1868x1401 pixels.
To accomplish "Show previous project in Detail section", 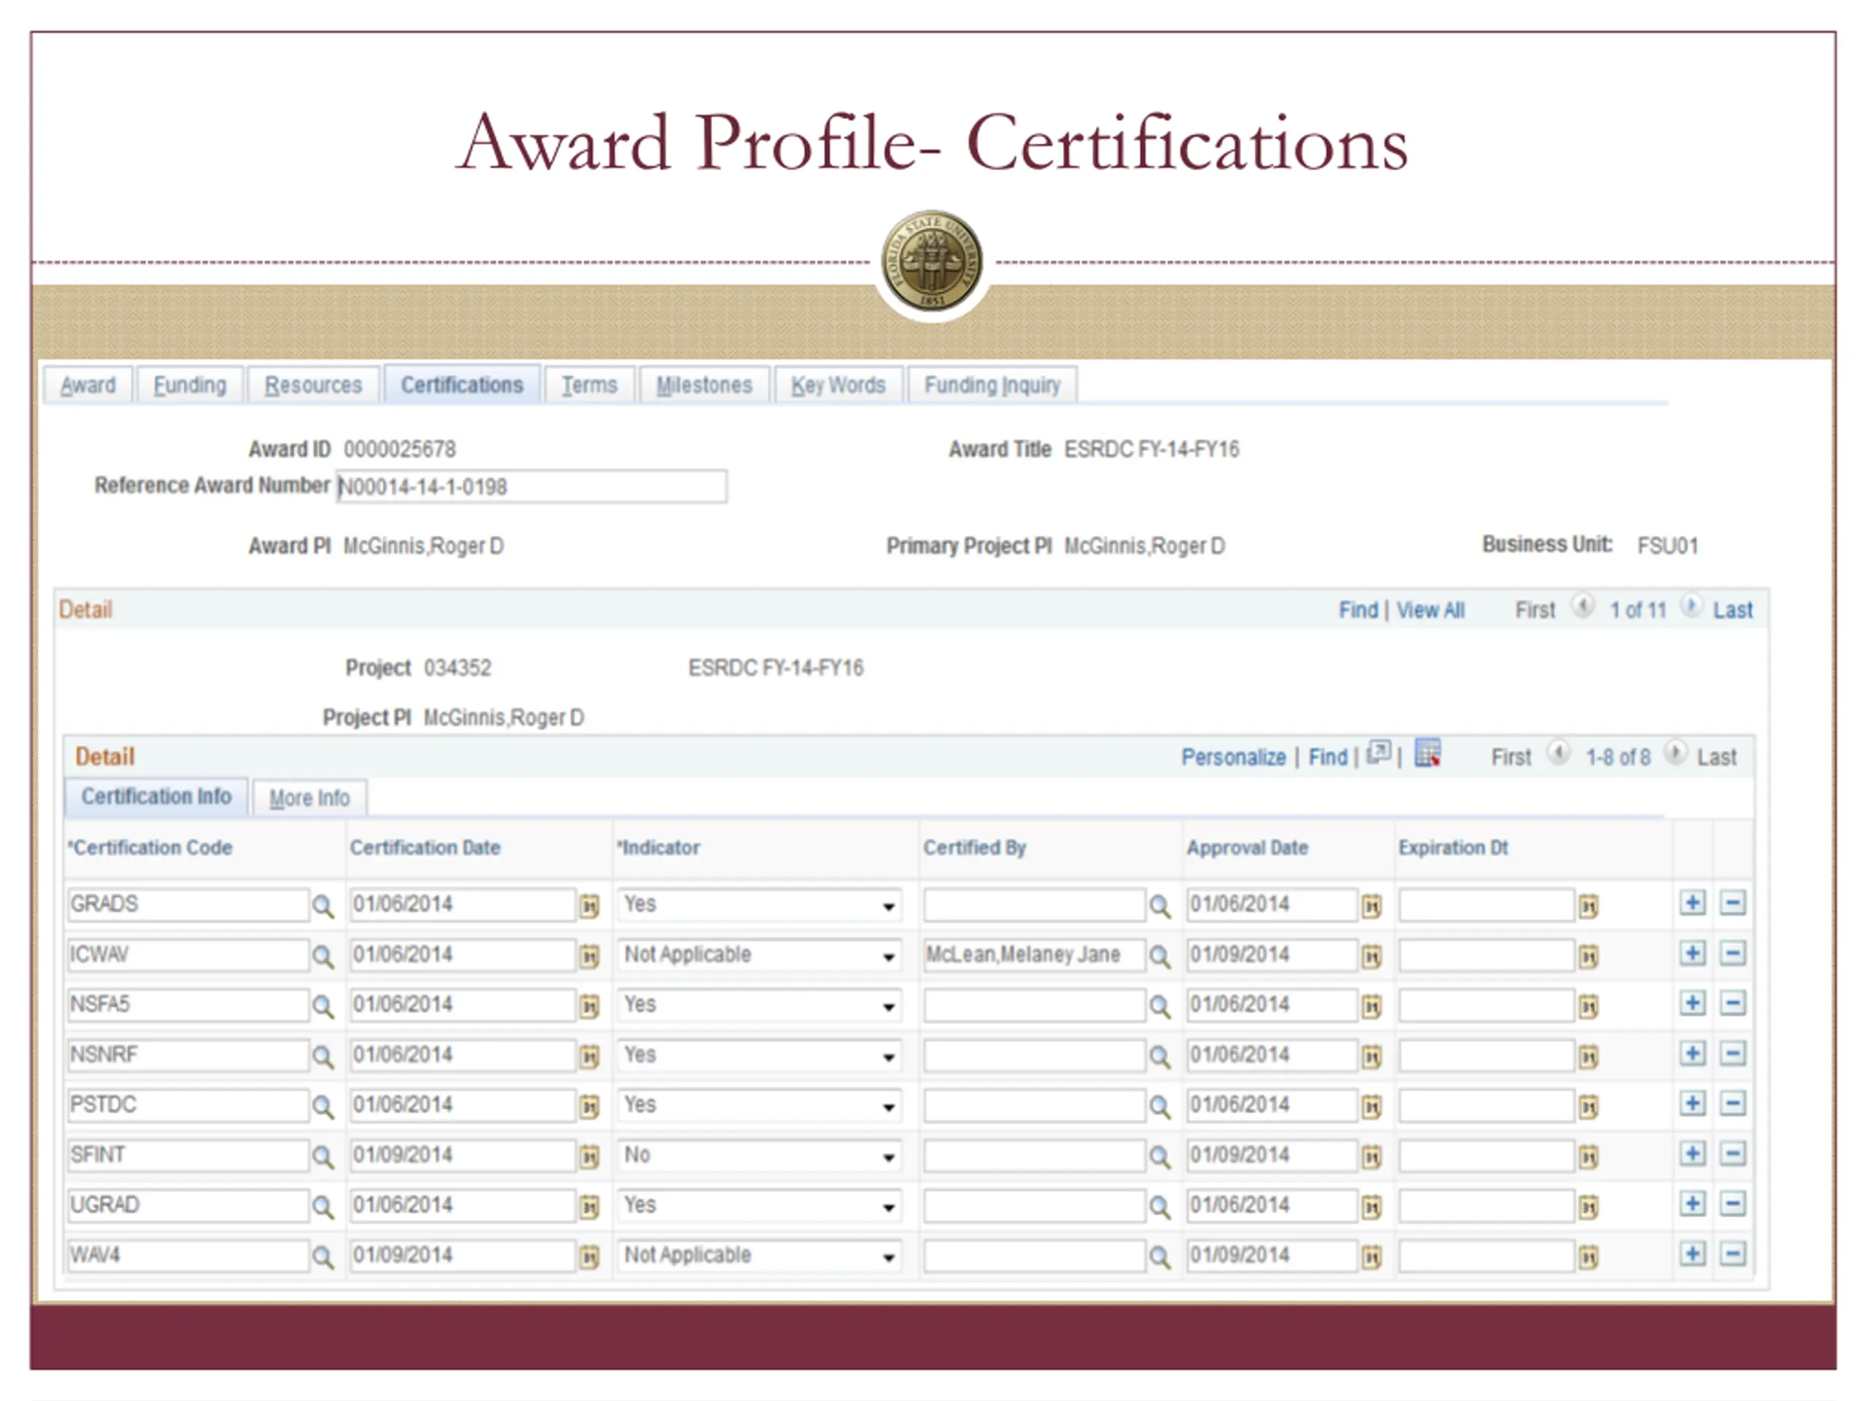I will coord(1583,606).
